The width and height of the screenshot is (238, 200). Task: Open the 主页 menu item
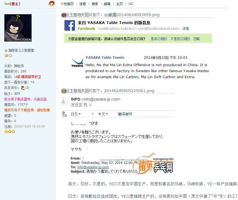pos(120,4)
